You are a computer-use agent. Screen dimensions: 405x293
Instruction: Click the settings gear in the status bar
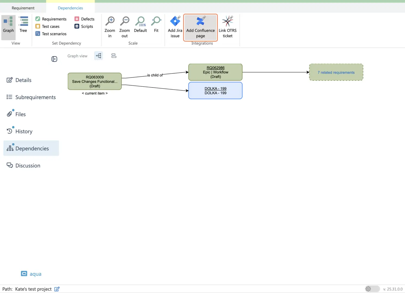tap(368, 289)
